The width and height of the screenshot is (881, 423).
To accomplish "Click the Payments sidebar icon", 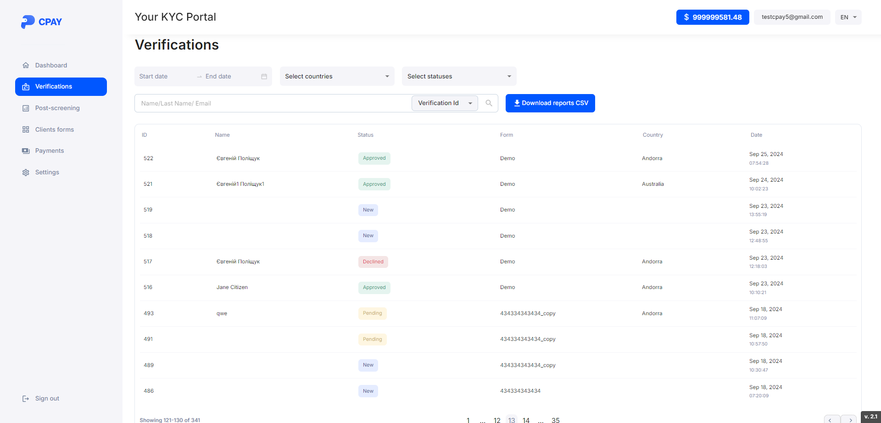I will pyautogui.click(x=26, y=151).
